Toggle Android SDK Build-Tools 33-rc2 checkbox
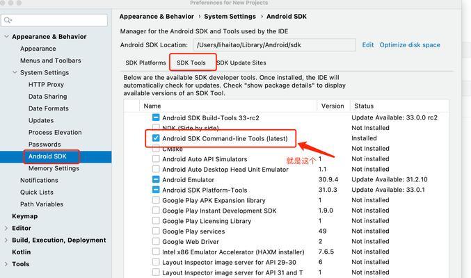The width and height of the screenshot is (471, 278). (x=156, y=117)
